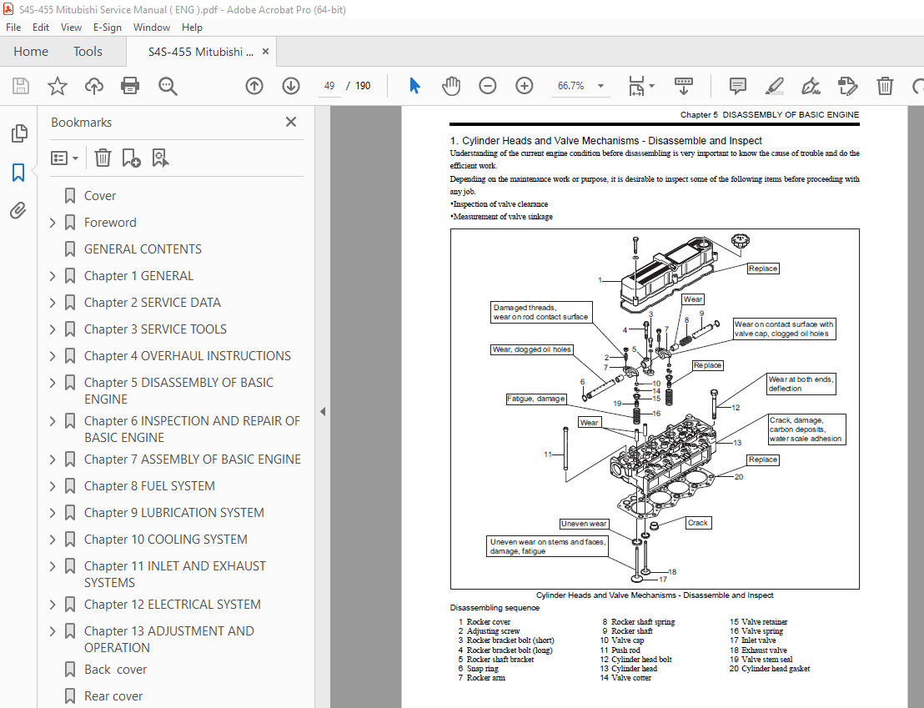Zoom out on the page
This screenshot has height=708, width=924.
pos(487,86)
